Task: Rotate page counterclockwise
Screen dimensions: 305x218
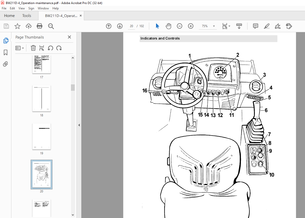Action: click(50, 48)
